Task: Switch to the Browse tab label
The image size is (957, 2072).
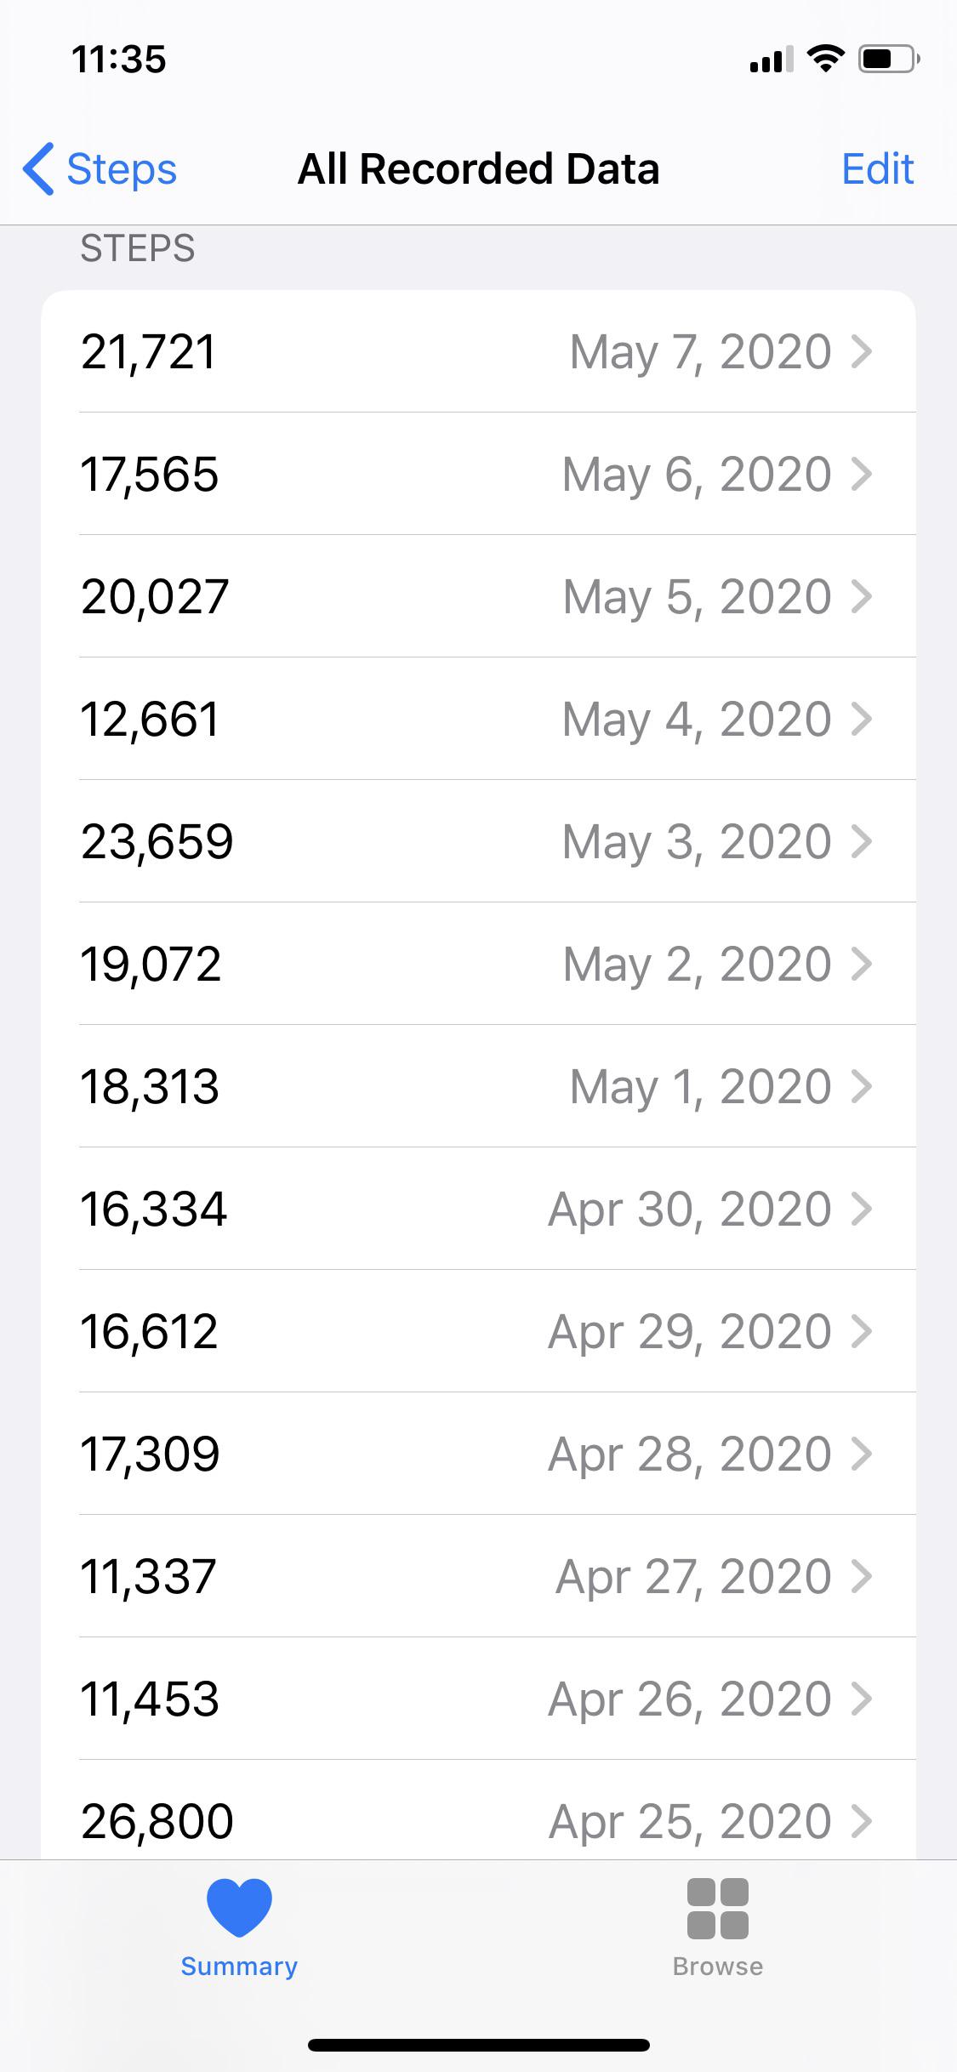Action: click(x=717, y=1967)
